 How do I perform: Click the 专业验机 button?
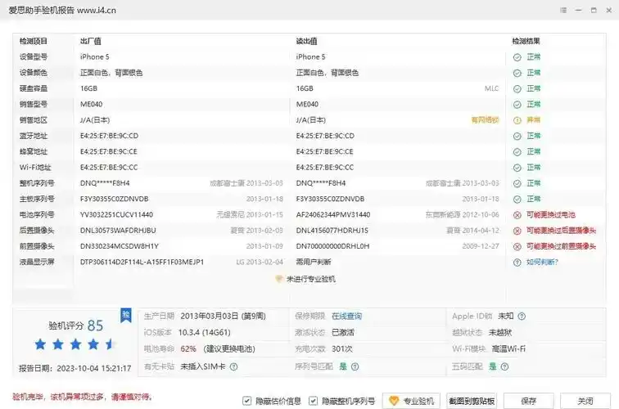pos(411,401)
